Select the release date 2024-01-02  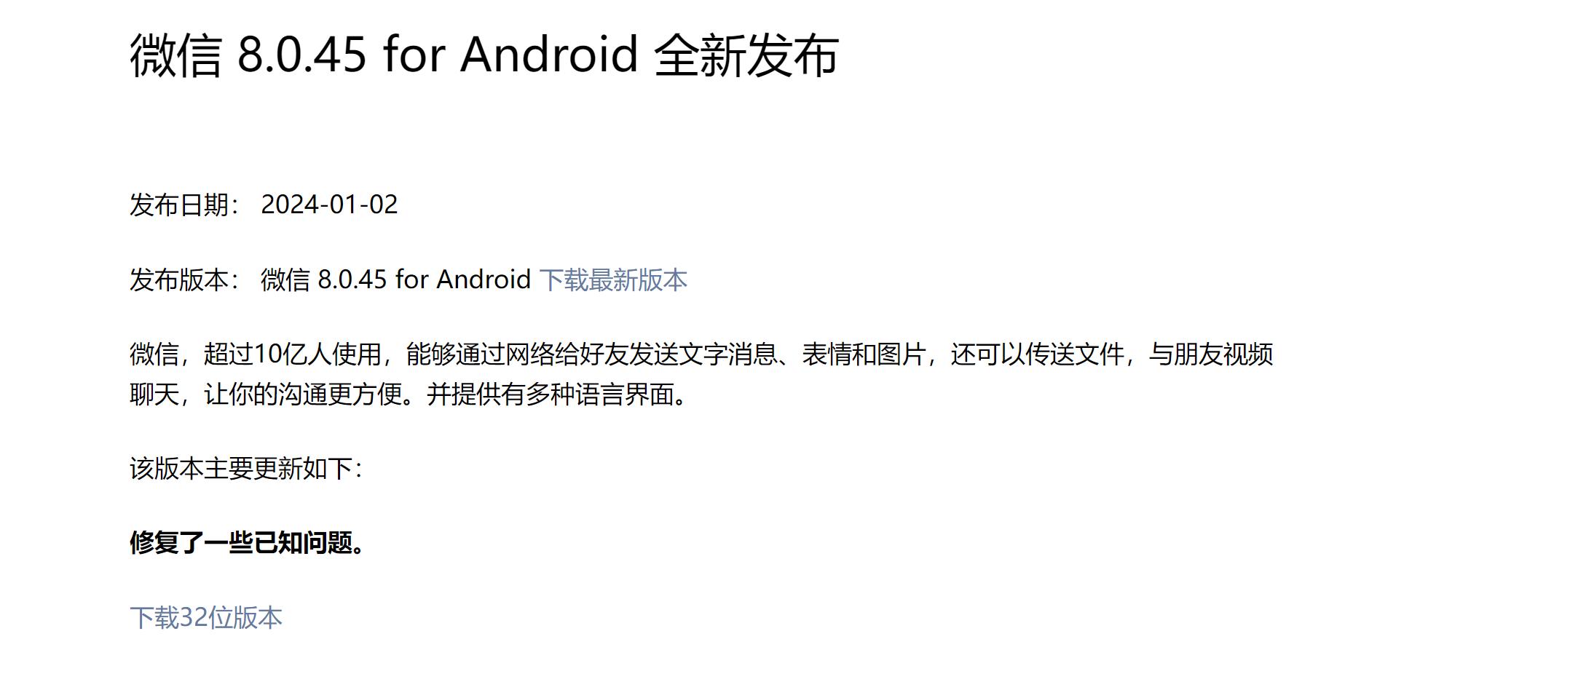click(x=329, y=205)
